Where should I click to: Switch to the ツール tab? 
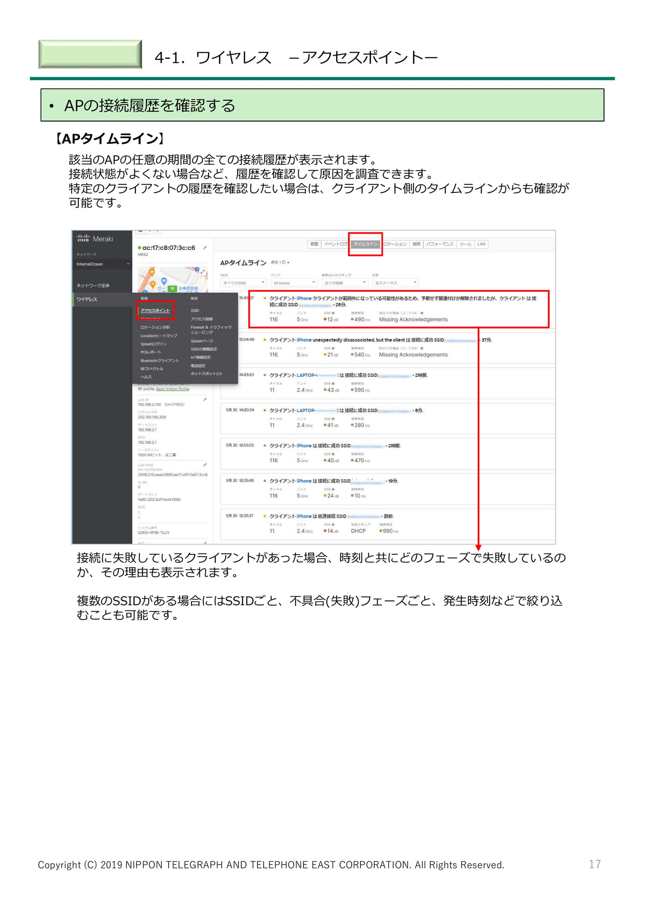[x=465, y=244]
